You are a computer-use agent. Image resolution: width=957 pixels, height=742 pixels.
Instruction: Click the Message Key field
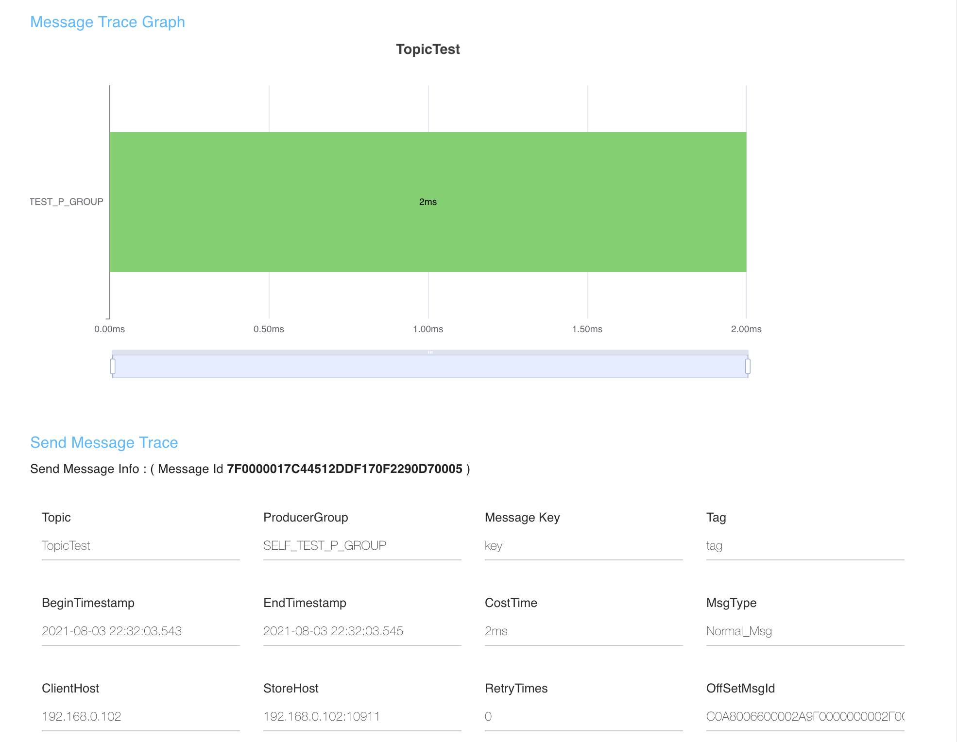(x=583, y=546)
